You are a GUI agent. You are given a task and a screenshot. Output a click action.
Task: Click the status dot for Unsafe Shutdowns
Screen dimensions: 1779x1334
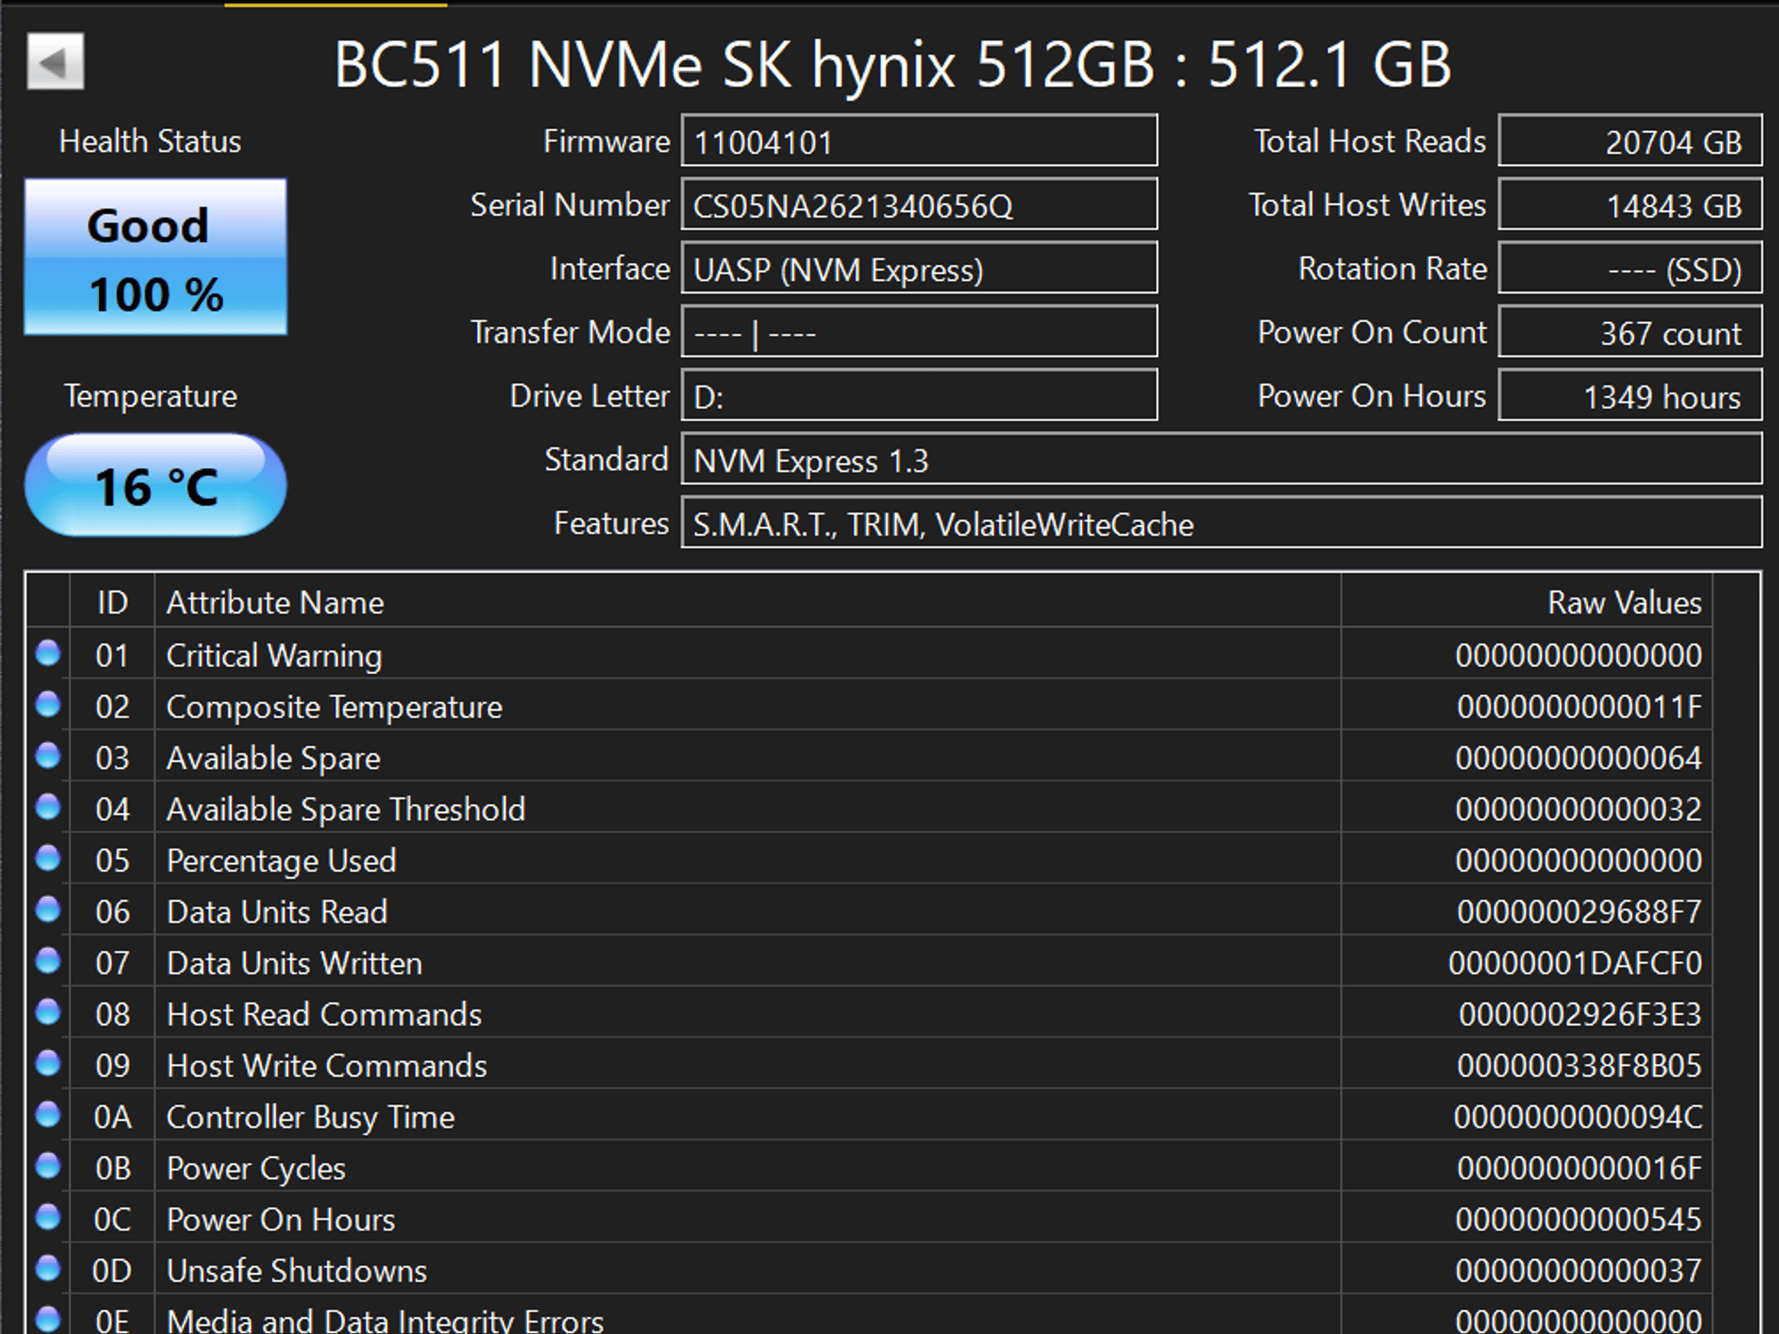point(48,1268)
